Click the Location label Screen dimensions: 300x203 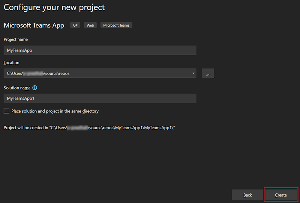[x=12, y=63]
